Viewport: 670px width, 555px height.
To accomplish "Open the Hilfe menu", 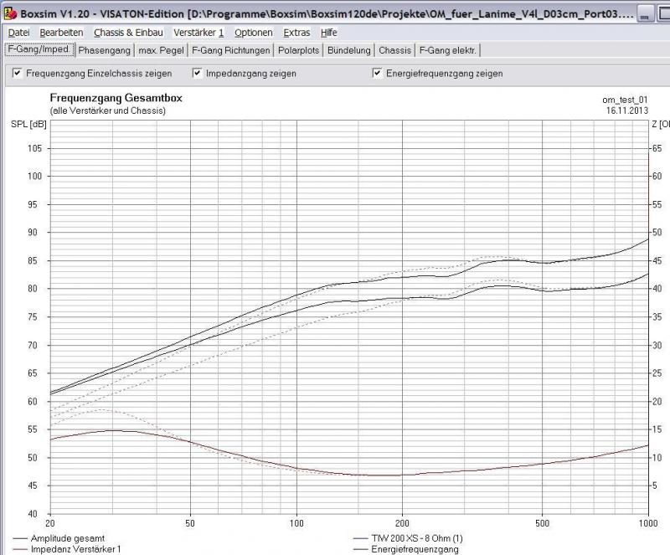I will [x=328, y=33].
